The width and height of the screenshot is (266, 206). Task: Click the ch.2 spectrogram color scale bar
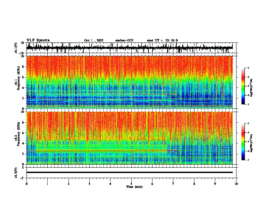243,142
